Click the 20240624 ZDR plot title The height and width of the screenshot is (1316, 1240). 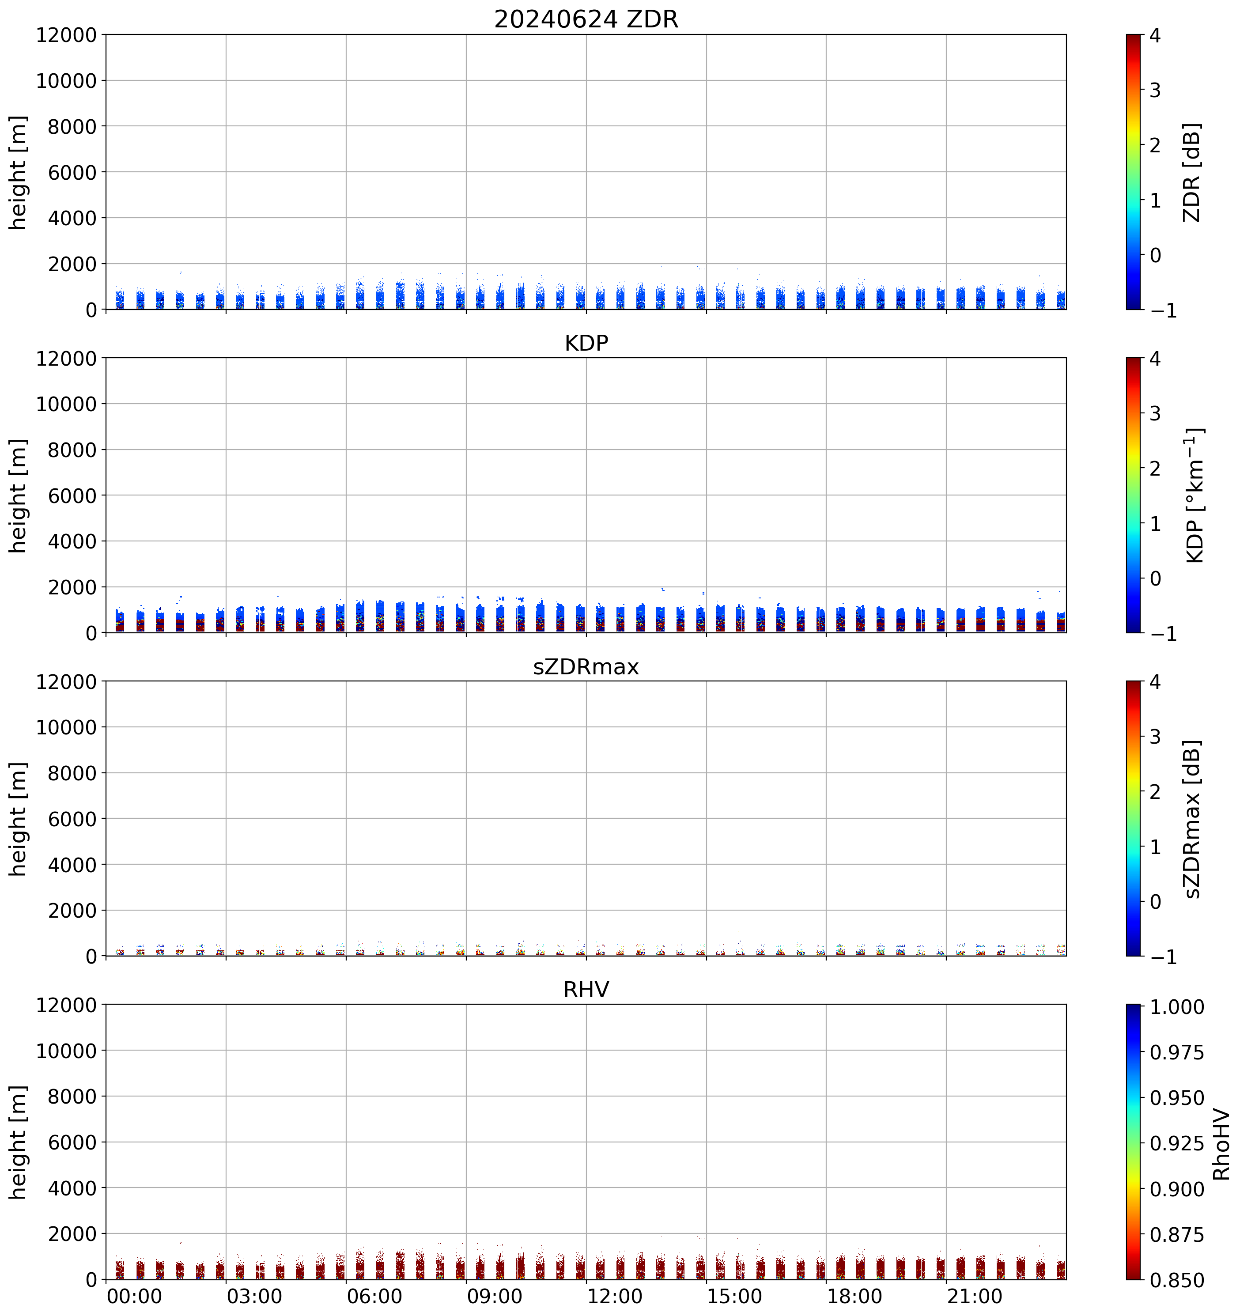pyautogui.click(x=586, y=19)
